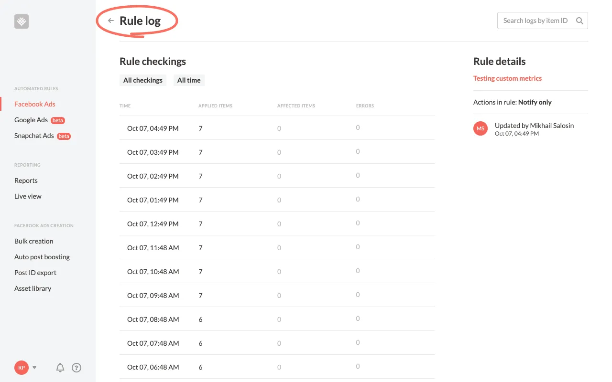Expand the RP account menu chevron
Viewport: 612px width, 382px height.
33,368
